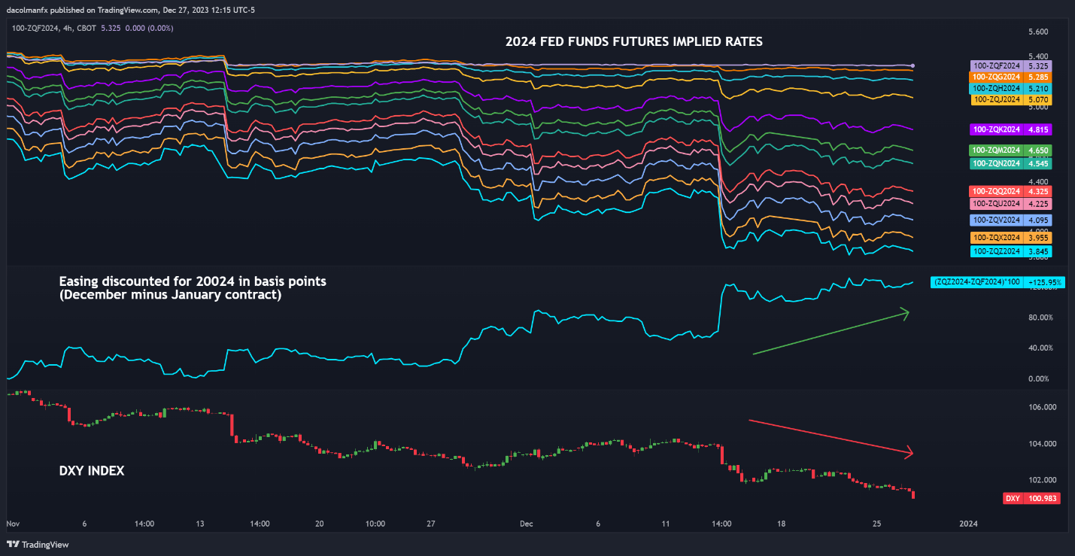Click the TradingView logo at bottom left

(x=38, y=544)
